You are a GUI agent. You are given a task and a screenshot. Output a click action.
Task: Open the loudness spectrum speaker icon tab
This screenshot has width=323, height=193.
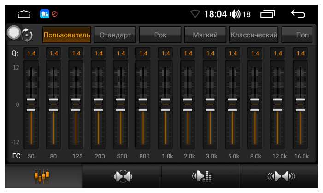click(202, 176)
